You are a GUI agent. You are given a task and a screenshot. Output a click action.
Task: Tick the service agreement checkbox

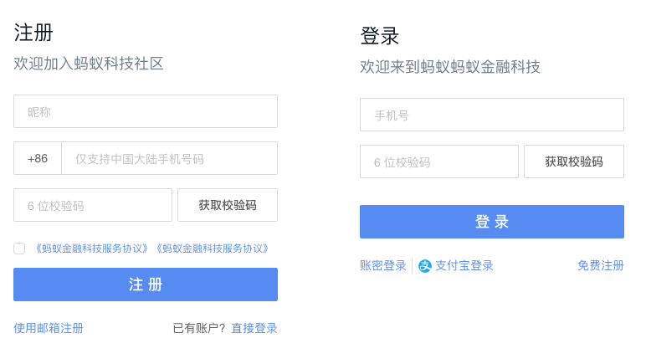pyautogui.click(x=19, y=249)
